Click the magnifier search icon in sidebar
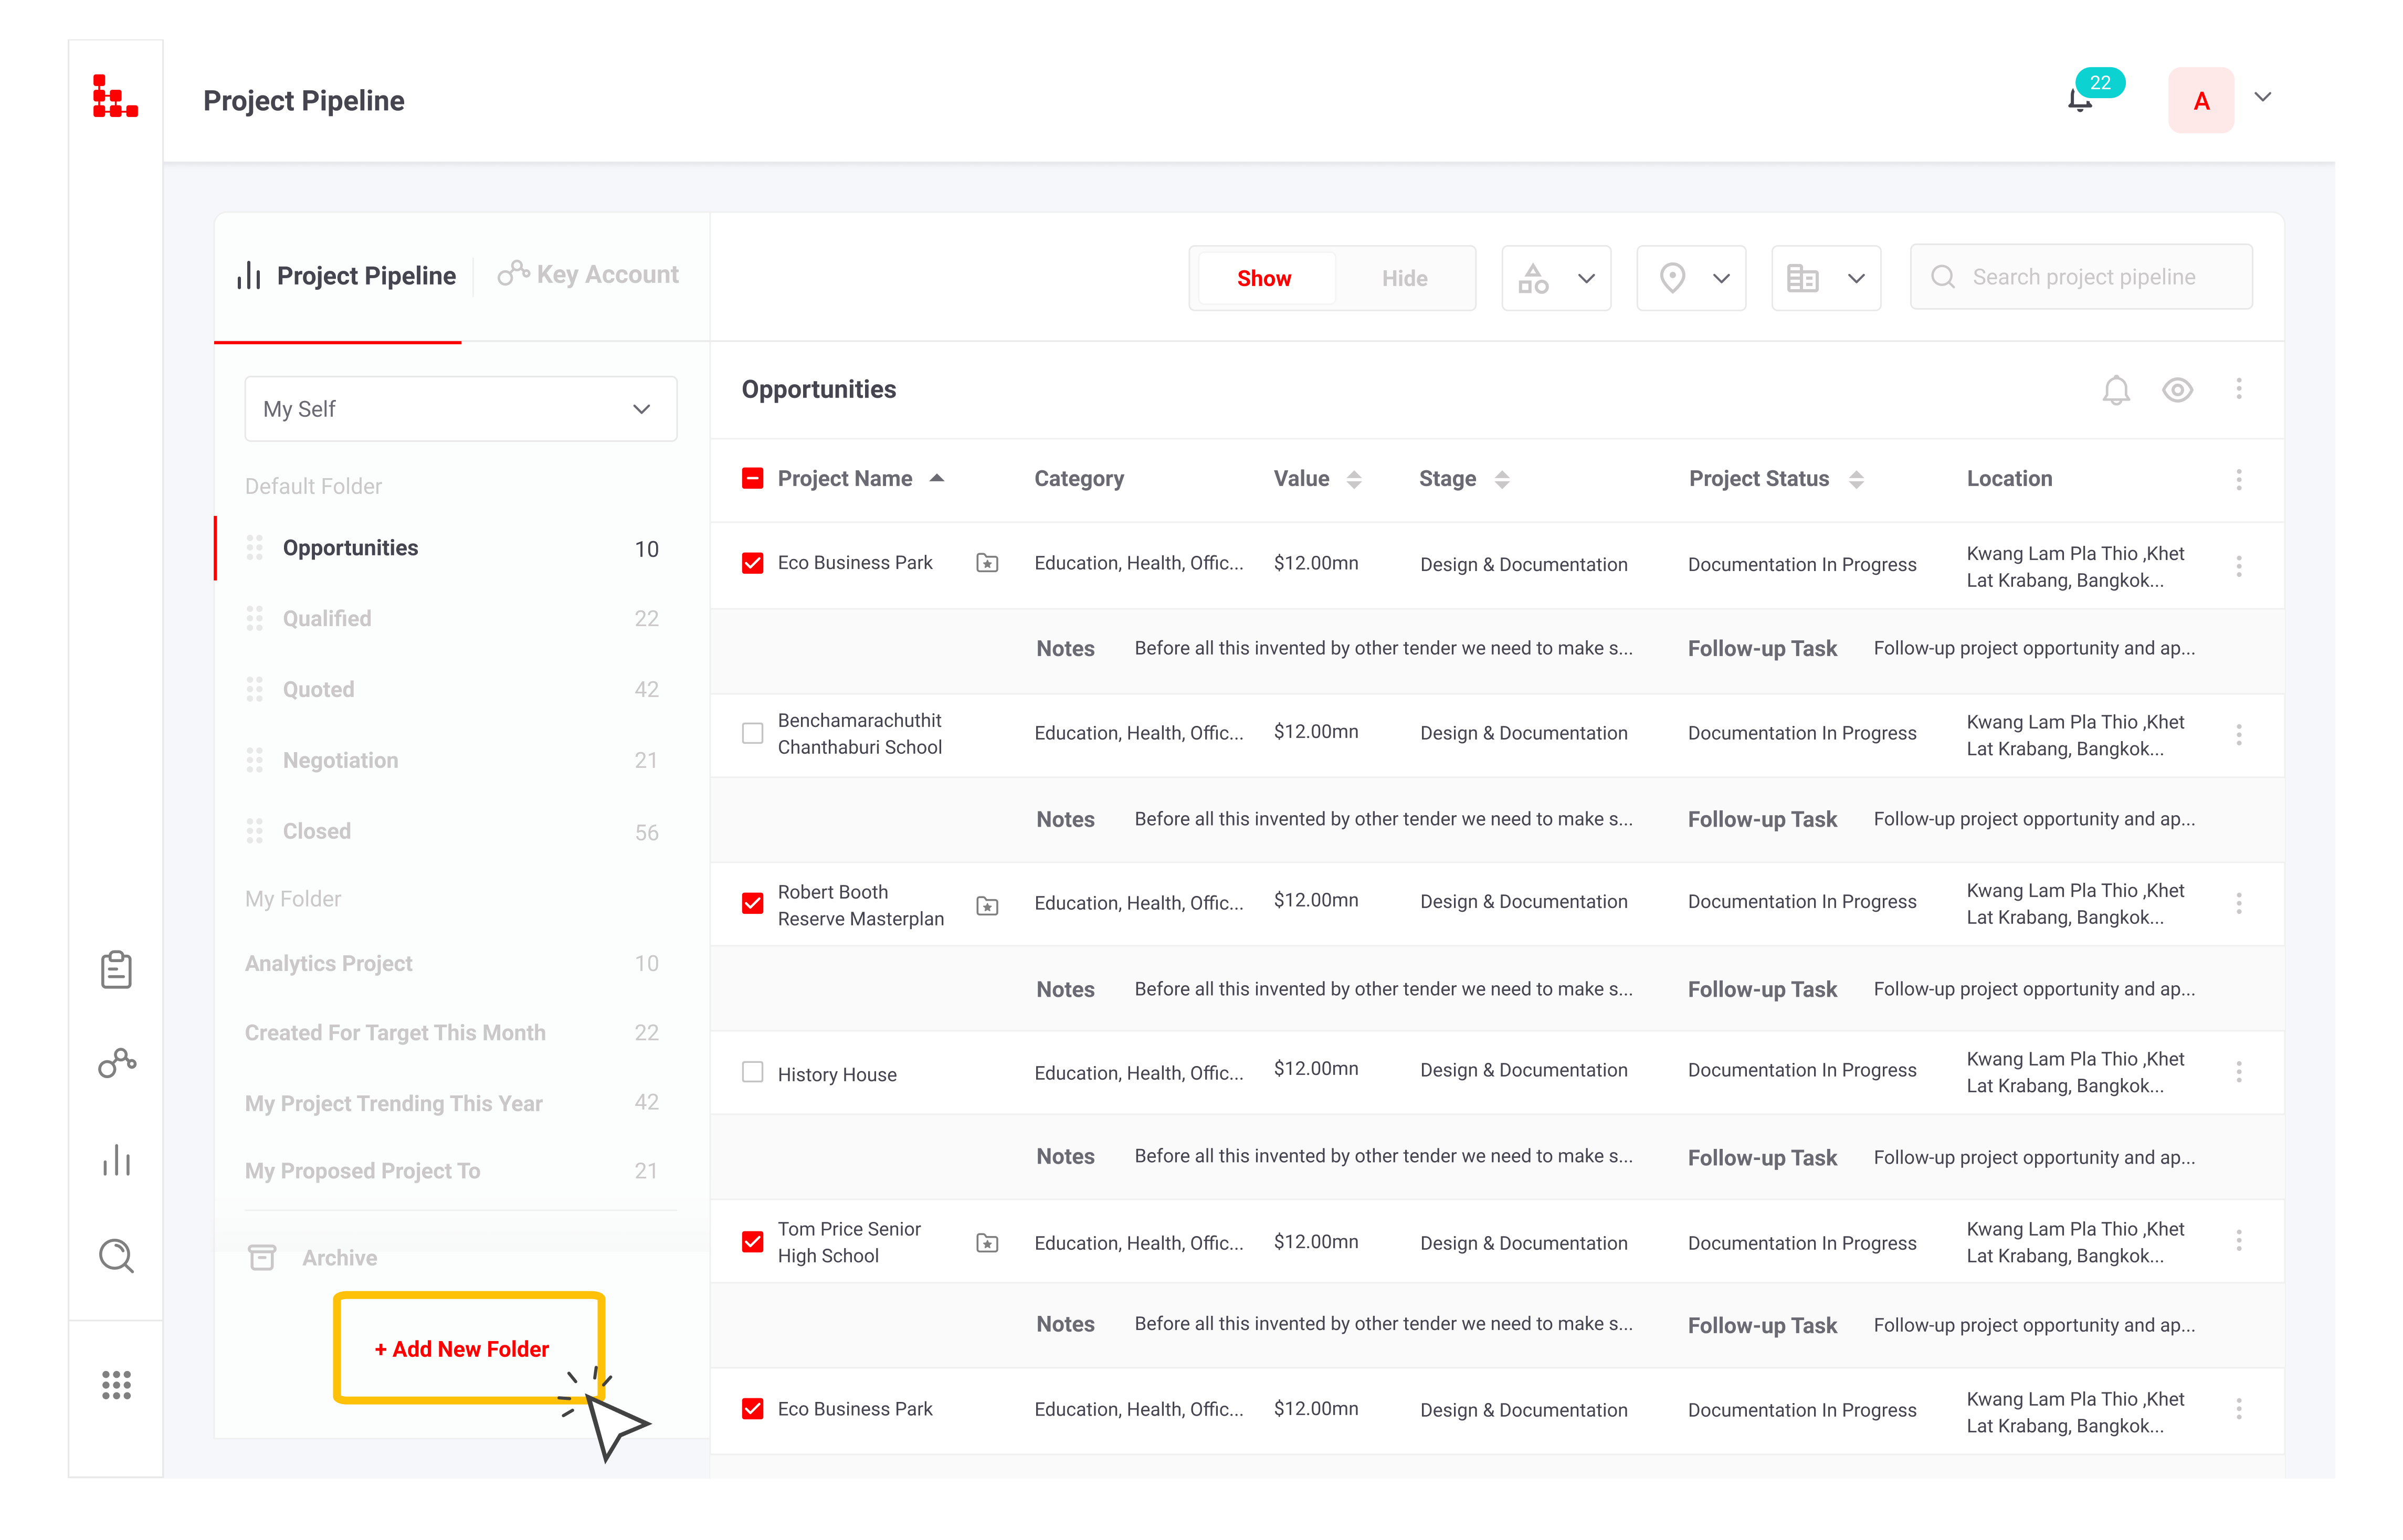Image resolution: width=2403 pixels, height=1540 pixels. coord(116,1255)
